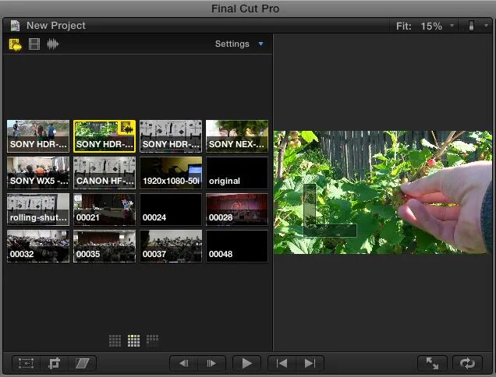Select the video-only filmstrip icon

[34, 44]
